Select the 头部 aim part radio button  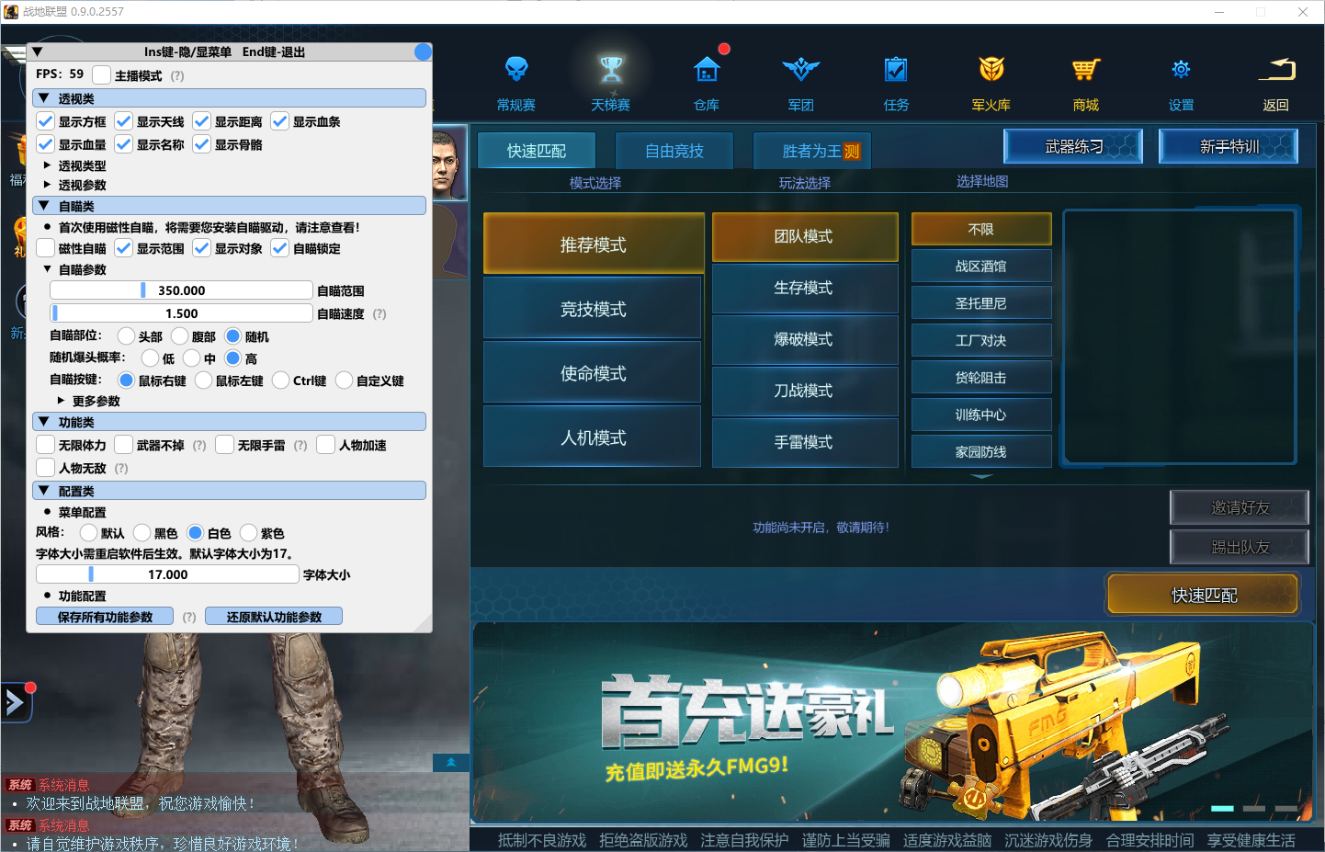(126, 335)
